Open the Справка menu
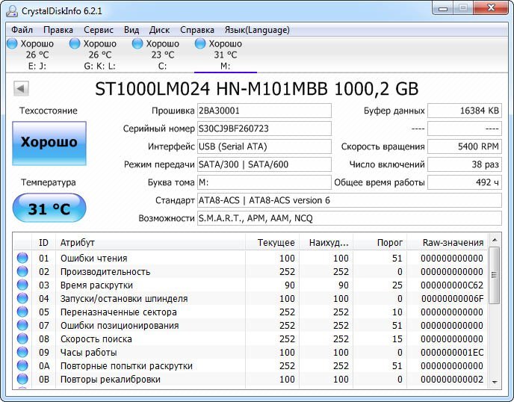Screen dimensions: 514x402 [x=197, y=30]
